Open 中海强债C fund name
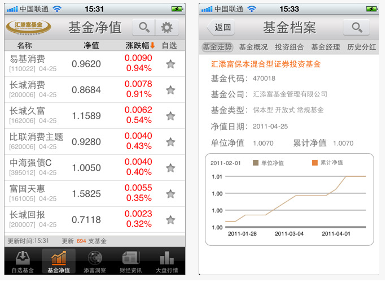The image size is (386, 282). tap(30, 163)
